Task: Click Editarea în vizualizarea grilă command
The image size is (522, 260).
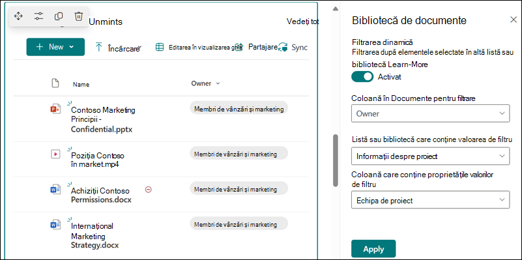Action: 198,48
